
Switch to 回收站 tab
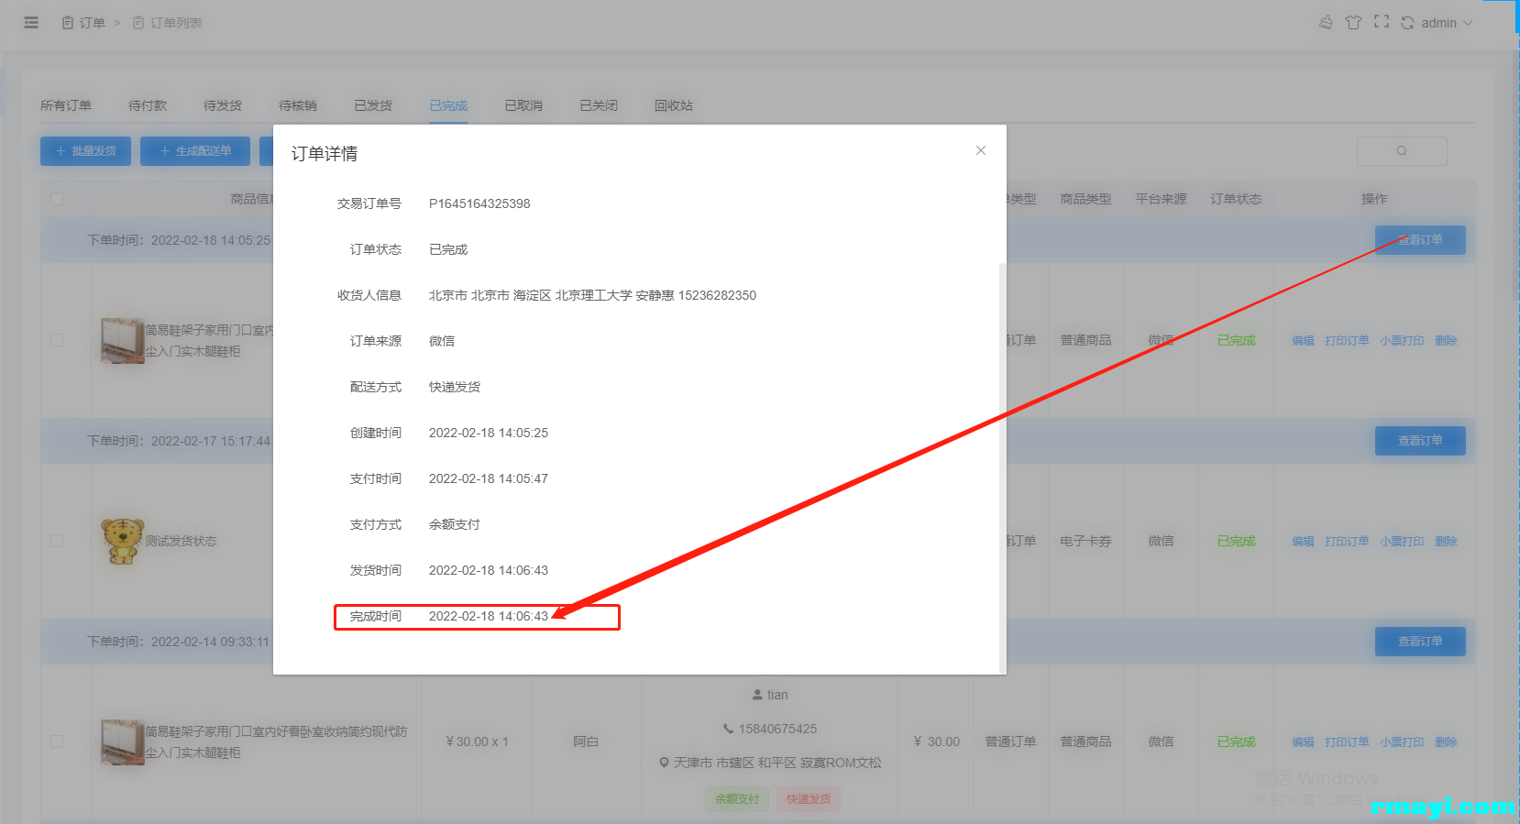coord(674,105)
